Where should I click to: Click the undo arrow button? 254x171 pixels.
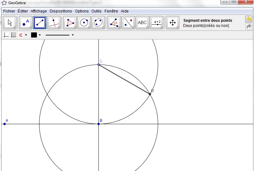[249, 19]
